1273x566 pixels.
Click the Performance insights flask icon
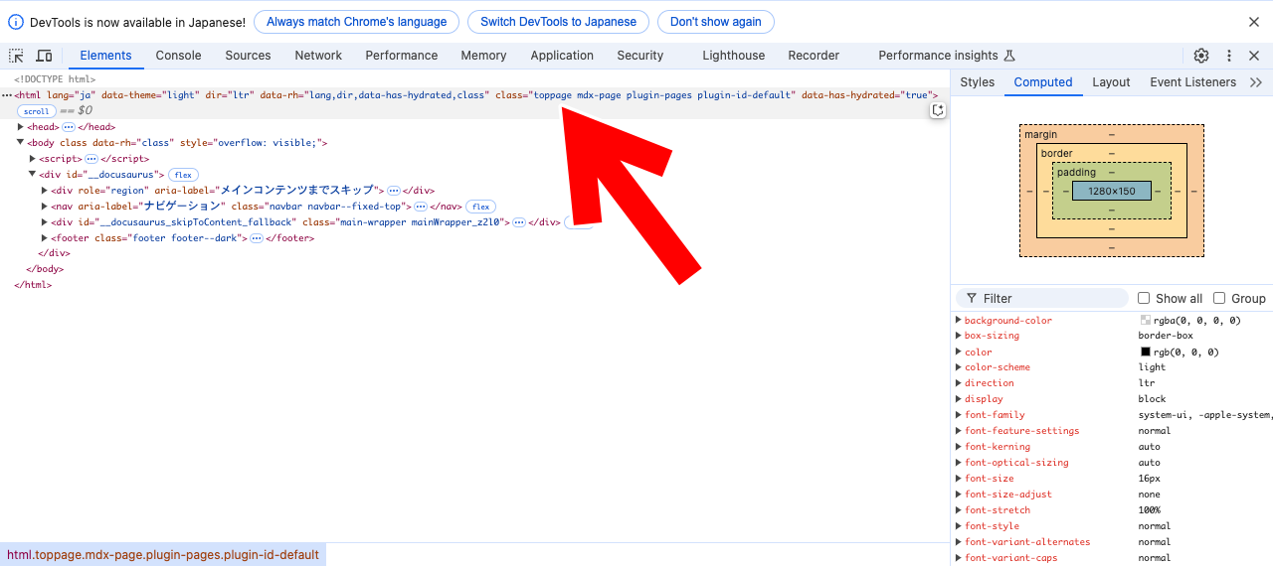pos(1009,56)
